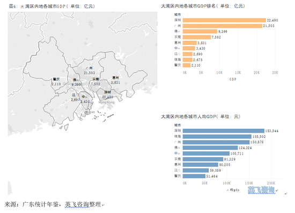Click the figure title 图4 大湾区内地各城市GDP

51,6
